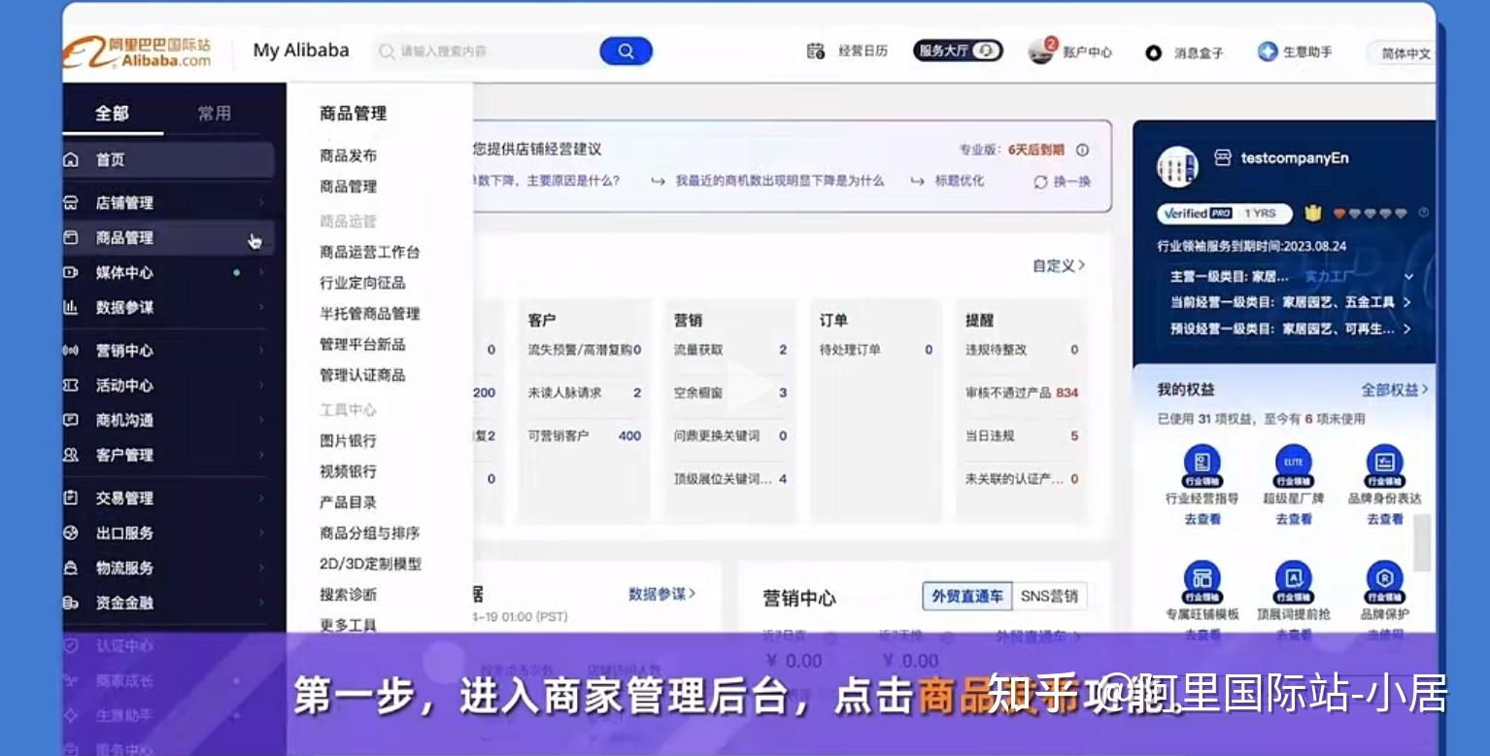Click 去查看 under 行业经营指导
Screen dimensions: 1490x756
pyautogui.click(x=1202, y=519)
